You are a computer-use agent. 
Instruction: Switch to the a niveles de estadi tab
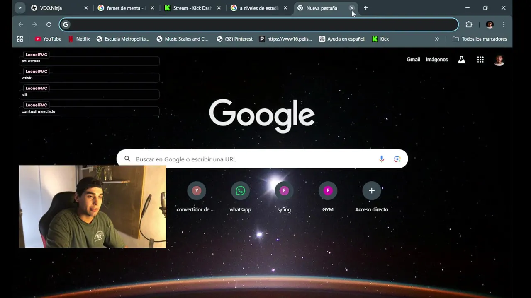pyautogui.click(x=258, y=8)
